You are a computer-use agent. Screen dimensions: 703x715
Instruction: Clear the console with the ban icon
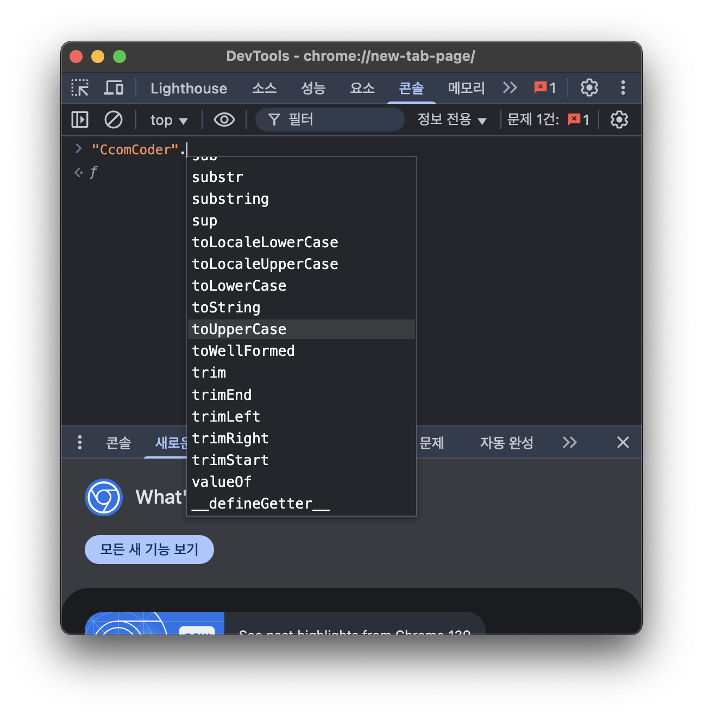113,120
